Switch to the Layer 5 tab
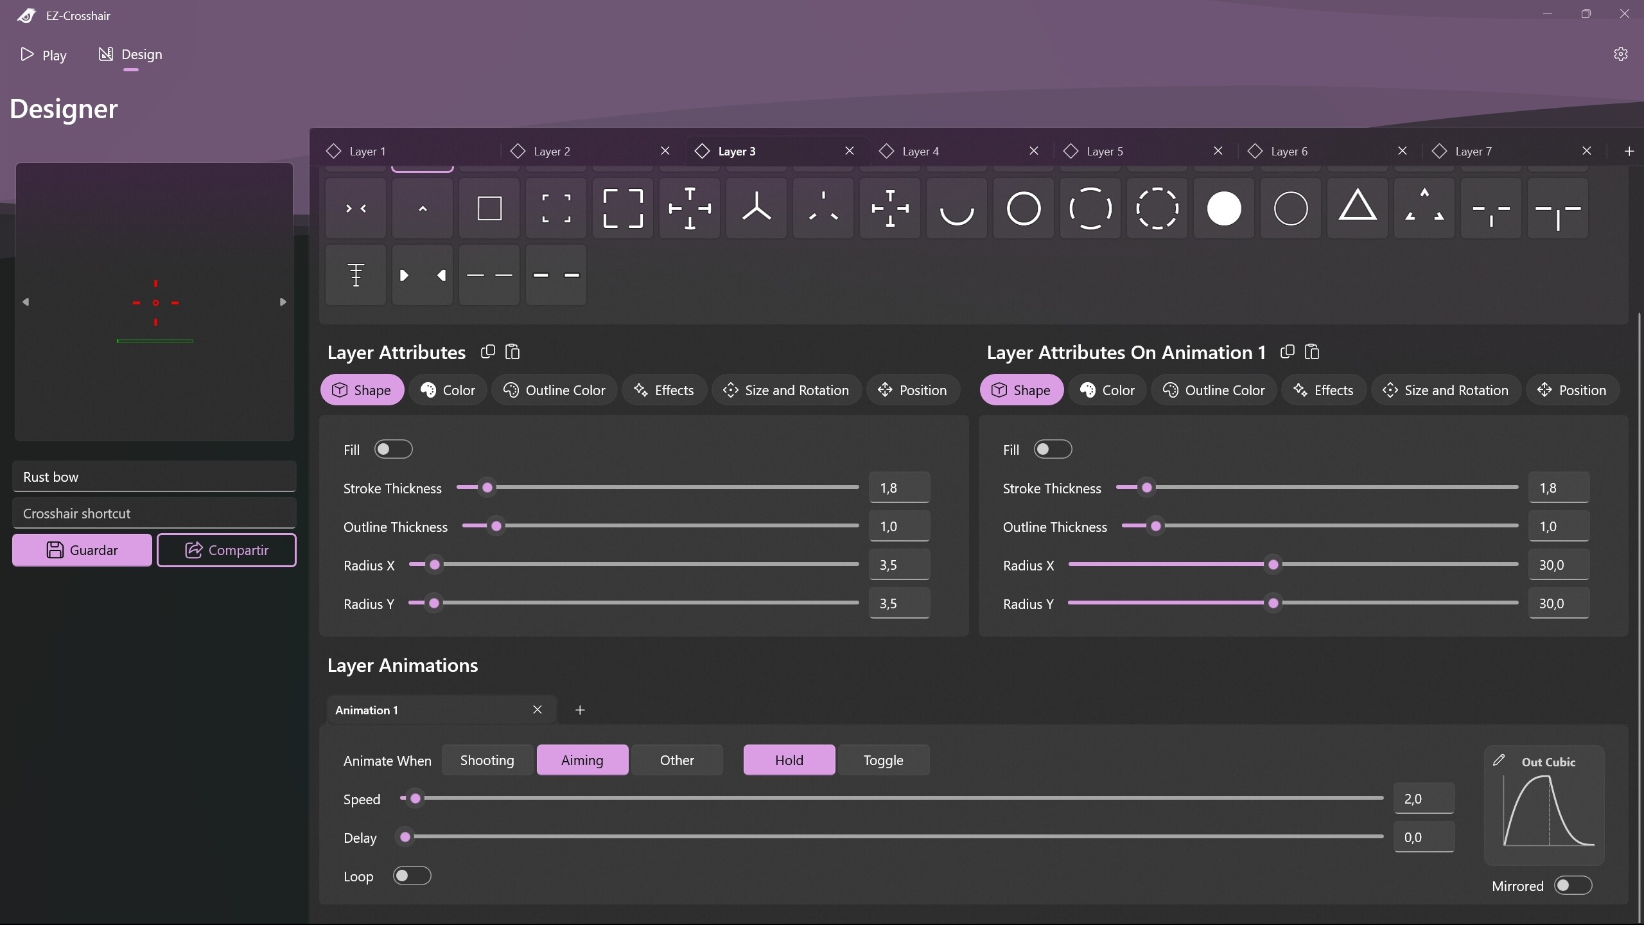The width and height of the screenshot is (1644, 925). [x=1106, y=151]
